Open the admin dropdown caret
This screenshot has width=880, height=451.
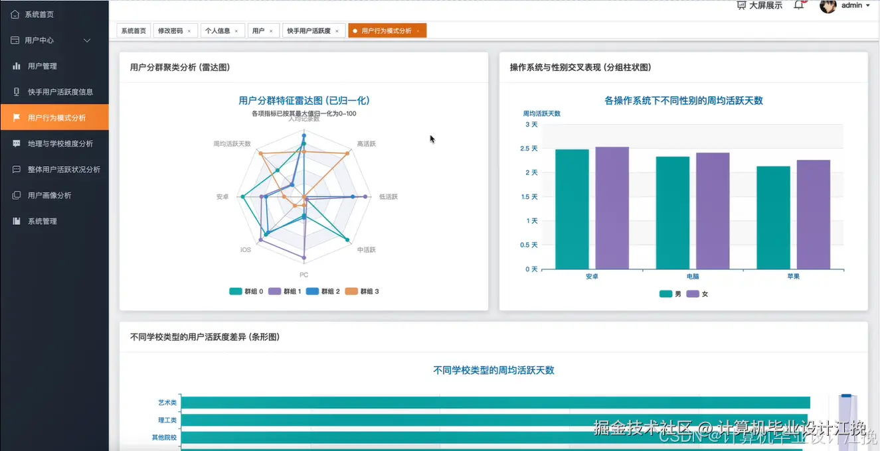(867, 5)
